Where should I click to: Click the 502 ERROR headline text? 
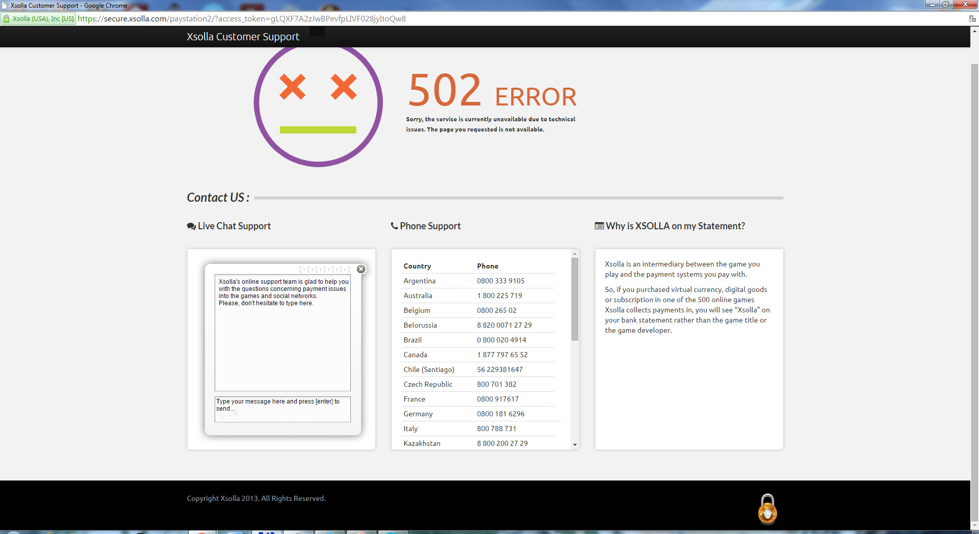click(x=492, y=90)
